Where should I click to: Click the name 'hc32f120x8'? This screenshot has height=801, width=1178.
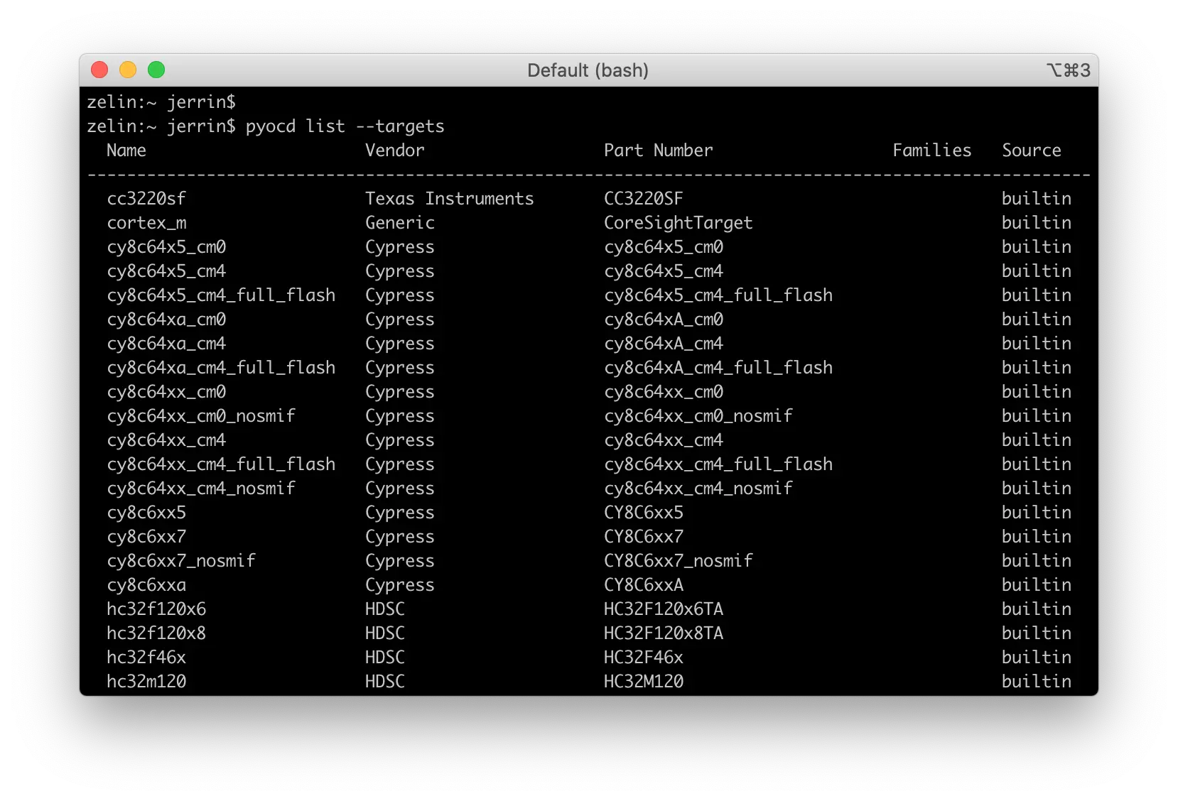pyautogui.click(x=156, y=633)
